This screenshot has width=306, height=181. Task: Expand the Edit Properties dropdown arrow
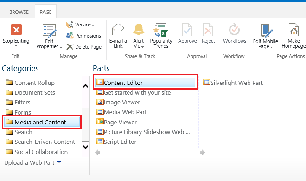[61, 47]
